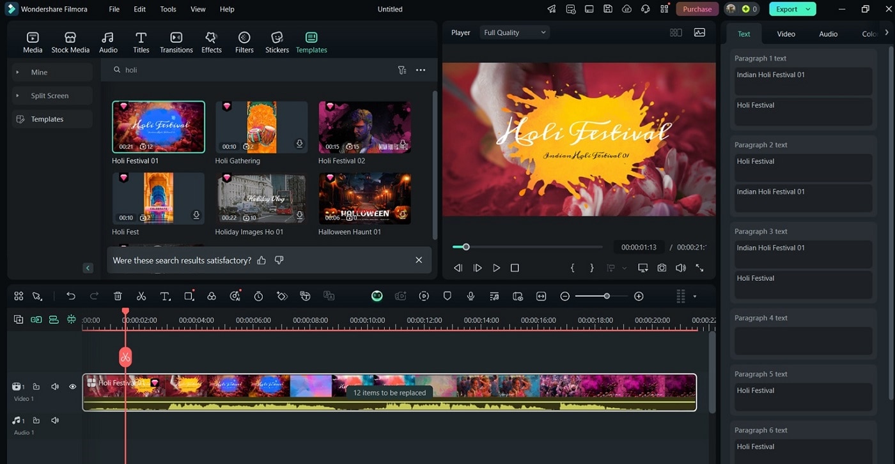The image size is (895, 464).
Task: Select Templates in the left sidebar
Action: click(52, 119)
